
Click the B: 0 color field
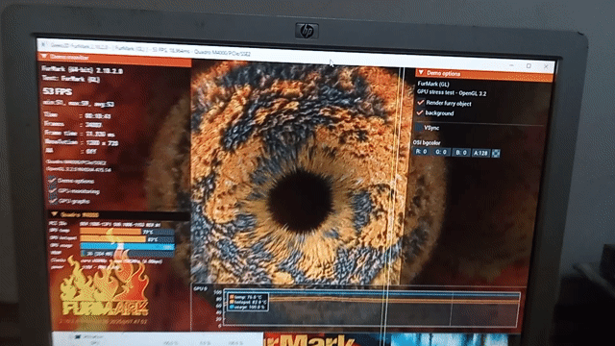[461, 153]
